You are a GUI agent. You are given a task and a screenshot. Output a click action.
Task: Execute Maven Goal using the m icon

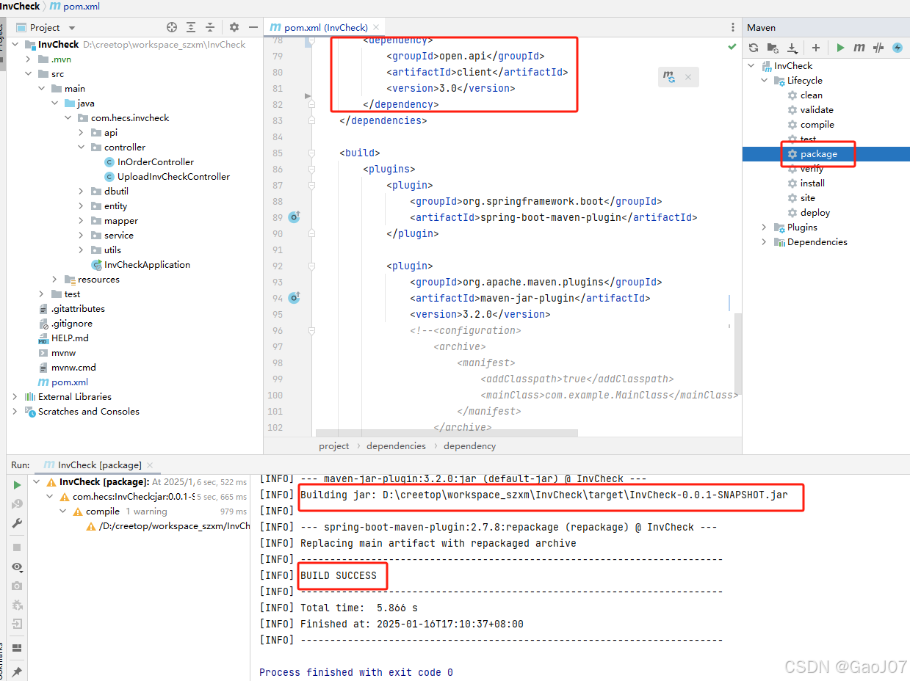click(x=859, y=47)
